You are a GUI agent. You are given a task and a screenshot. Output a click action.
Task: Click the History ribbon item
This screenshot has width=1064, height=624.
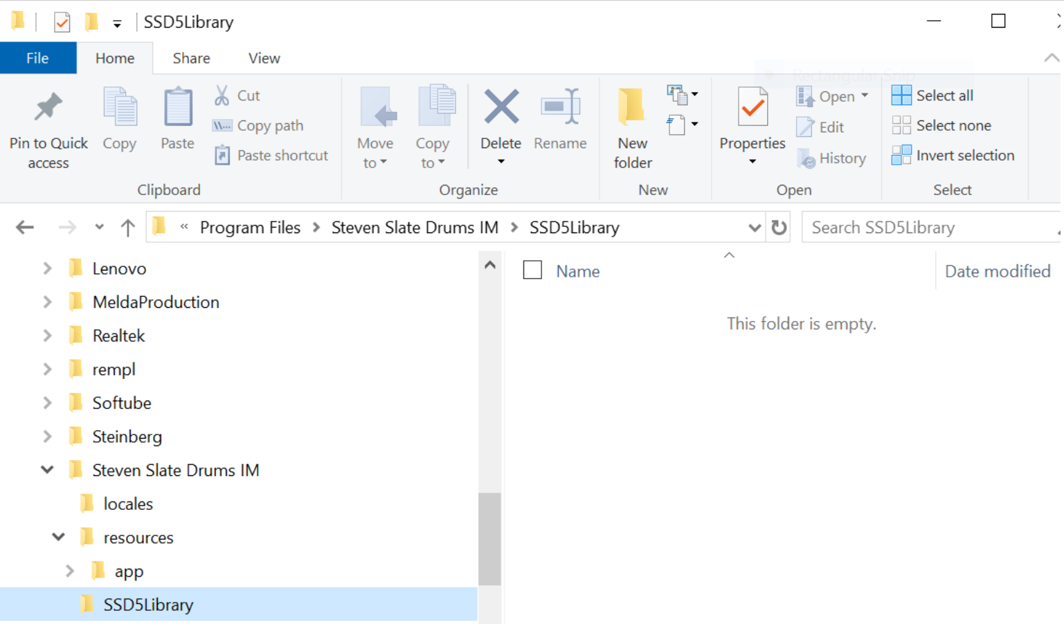pyautogui.click(x=831, y=158)
